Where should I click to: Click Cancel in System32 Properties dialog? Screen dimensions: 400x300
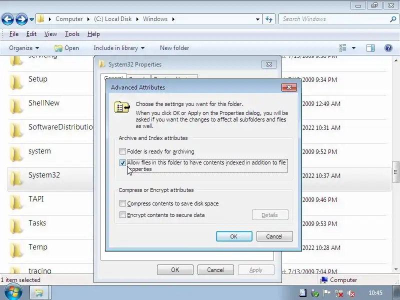(x=215, y=270)
